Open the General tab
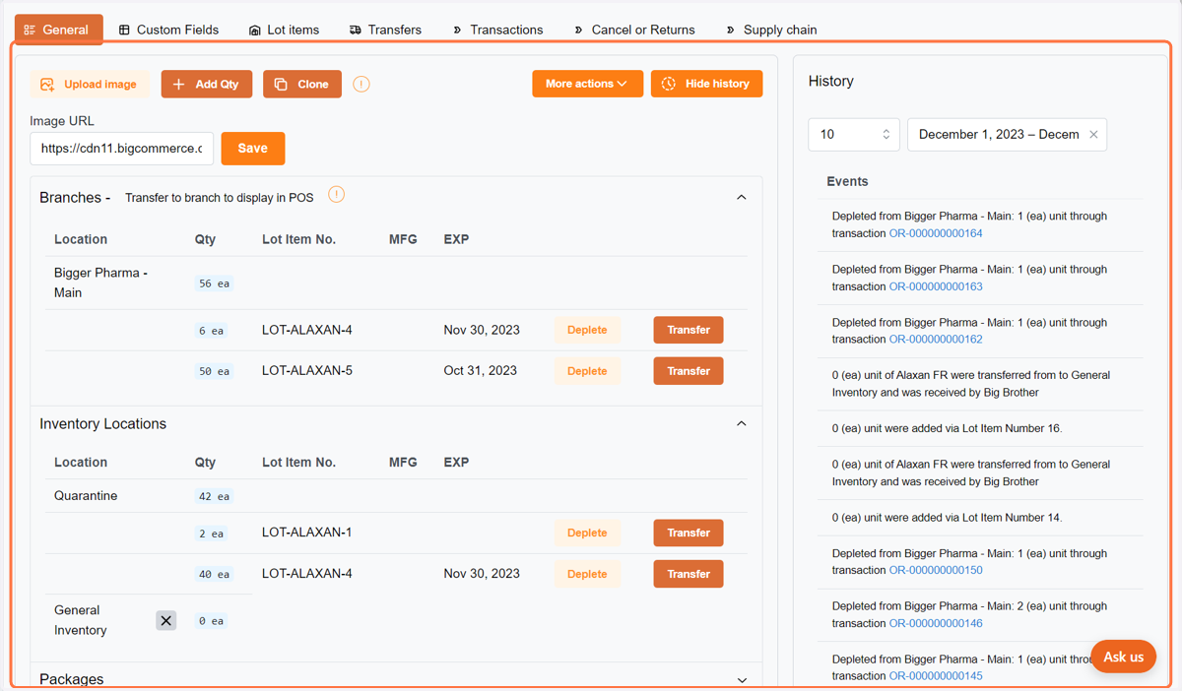This screenshot has width=1182, height=691. pos(58,30)
